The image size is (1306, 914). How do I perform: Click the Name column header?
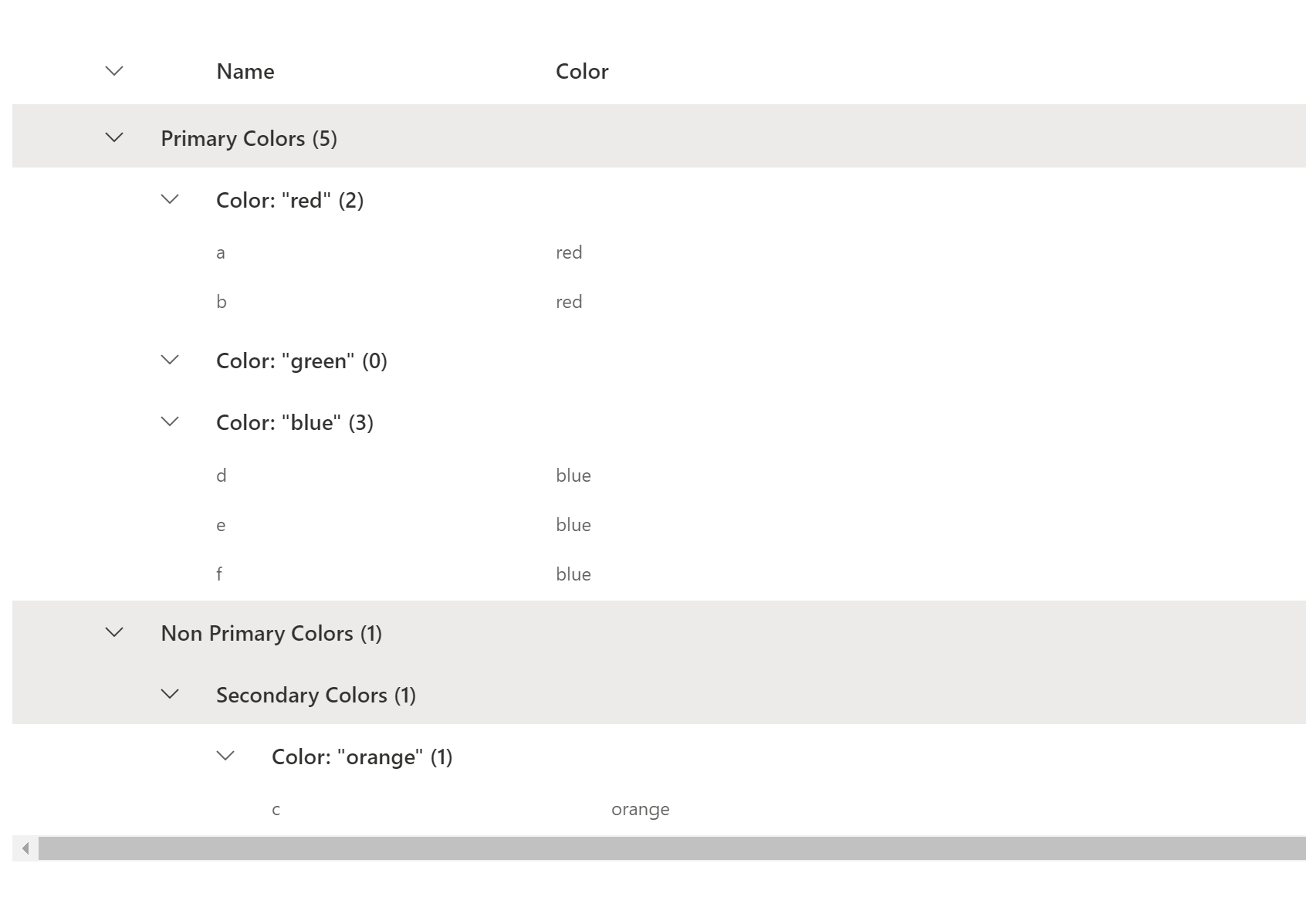tap(245, 71)
